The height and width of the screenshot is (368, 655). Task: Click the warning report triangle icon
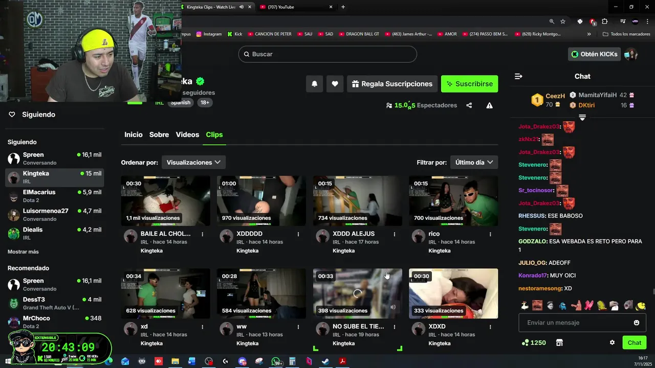tap(490, 105)
